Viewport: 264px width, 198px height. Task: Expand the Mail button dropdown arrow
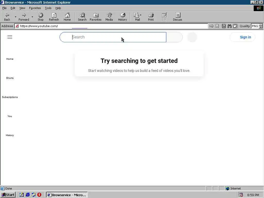coord(141,15)
